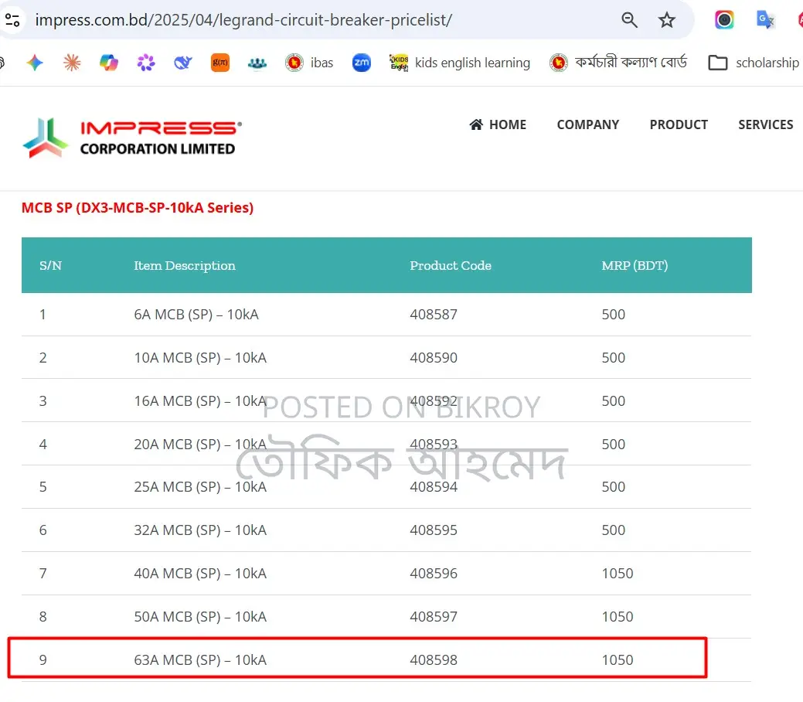Bookmark this page with the star icon

667,20
